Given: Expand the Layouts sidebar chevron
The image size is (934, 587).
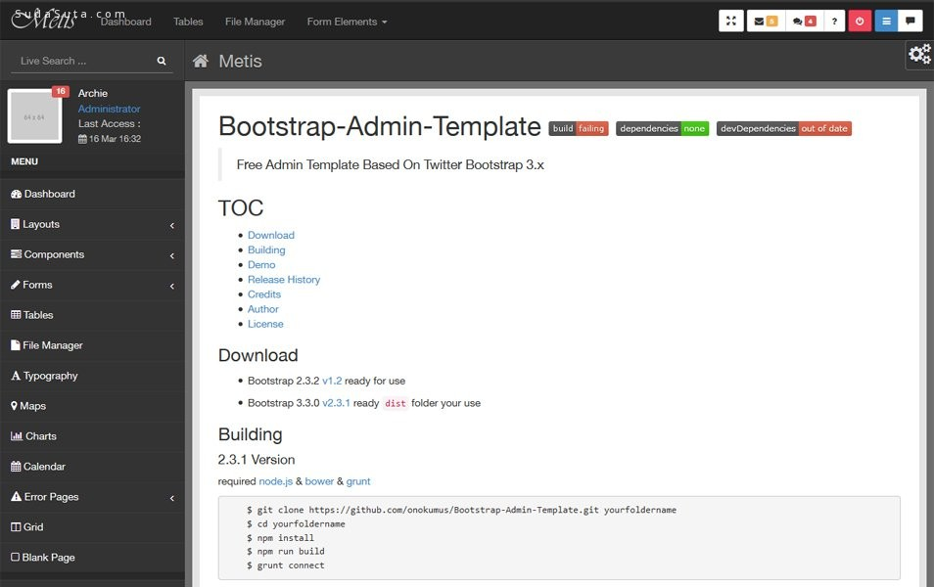Looking at the screenshot, I should [172, 226].
